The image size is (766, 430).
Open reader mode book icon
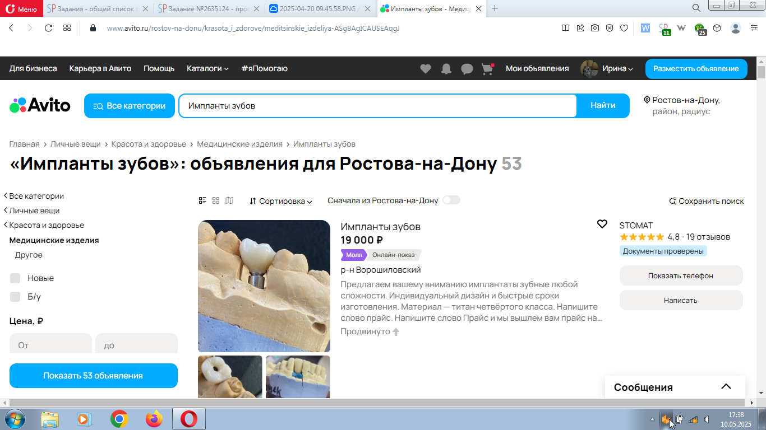[x=566, y=28]
